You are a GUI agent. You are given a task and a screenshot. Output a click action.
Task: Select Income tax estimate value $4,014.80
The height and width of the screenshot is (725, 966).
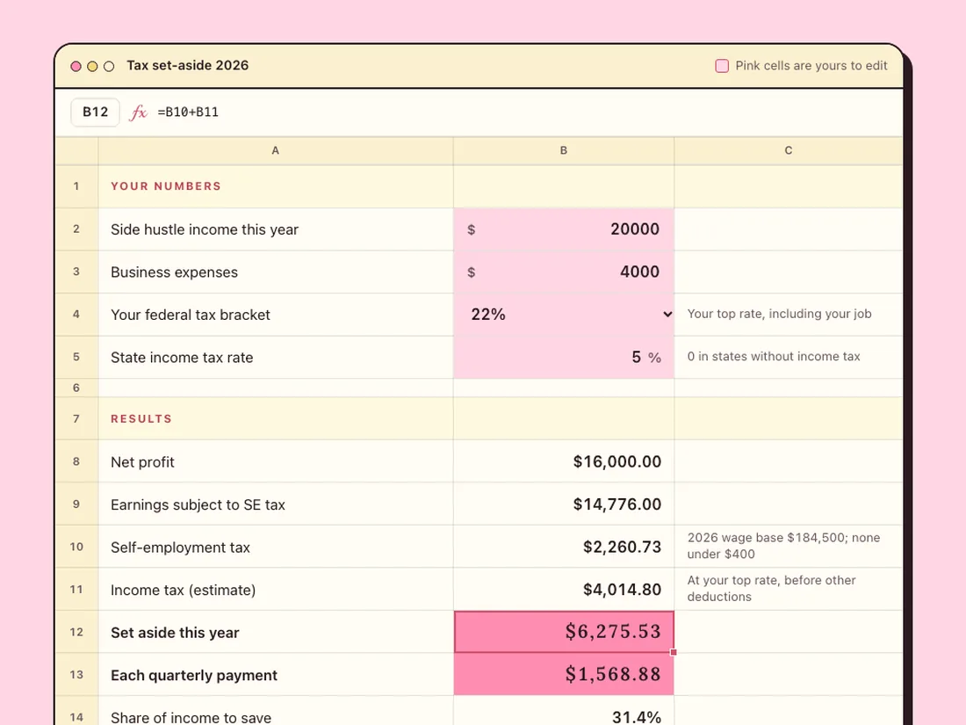tap(564, 590)
